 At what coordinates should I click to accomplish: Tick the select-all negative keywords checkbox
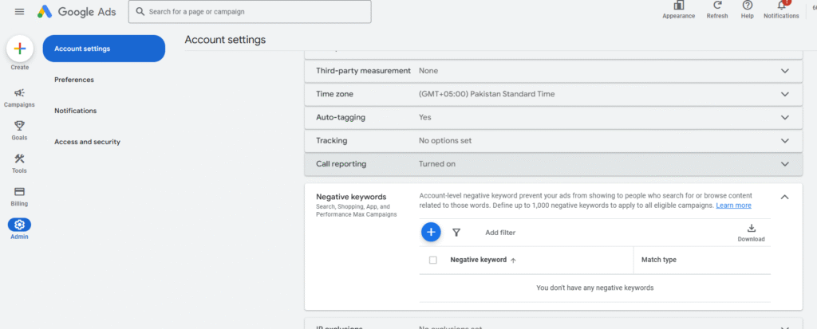(x=433, y=260)
